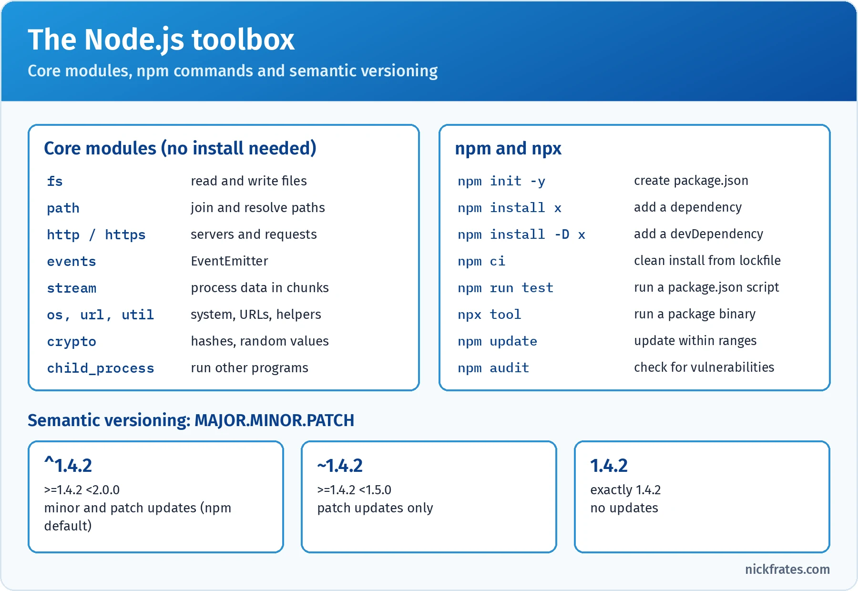Select the 'fs' module name
The width and height of the screenshot is (858, 591).
[55, 181]
